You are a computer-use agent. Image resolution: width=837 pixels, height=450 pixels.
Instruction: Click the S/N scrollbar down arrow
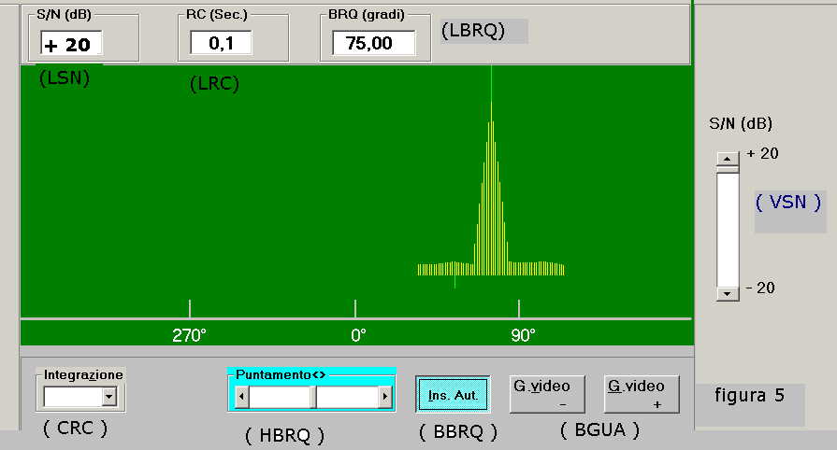click(727, 292)
